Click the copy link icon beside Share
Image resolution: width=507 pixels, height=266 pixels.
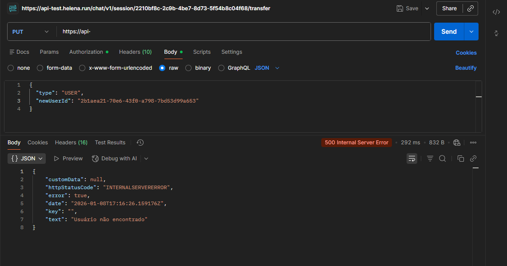pos(471,8)
